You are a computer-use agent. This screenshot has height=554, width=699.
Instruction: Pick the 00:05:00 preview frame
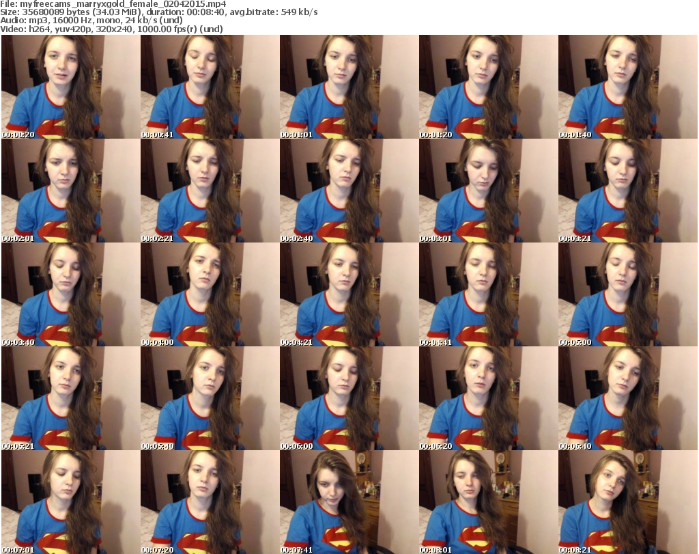[628, 294]
